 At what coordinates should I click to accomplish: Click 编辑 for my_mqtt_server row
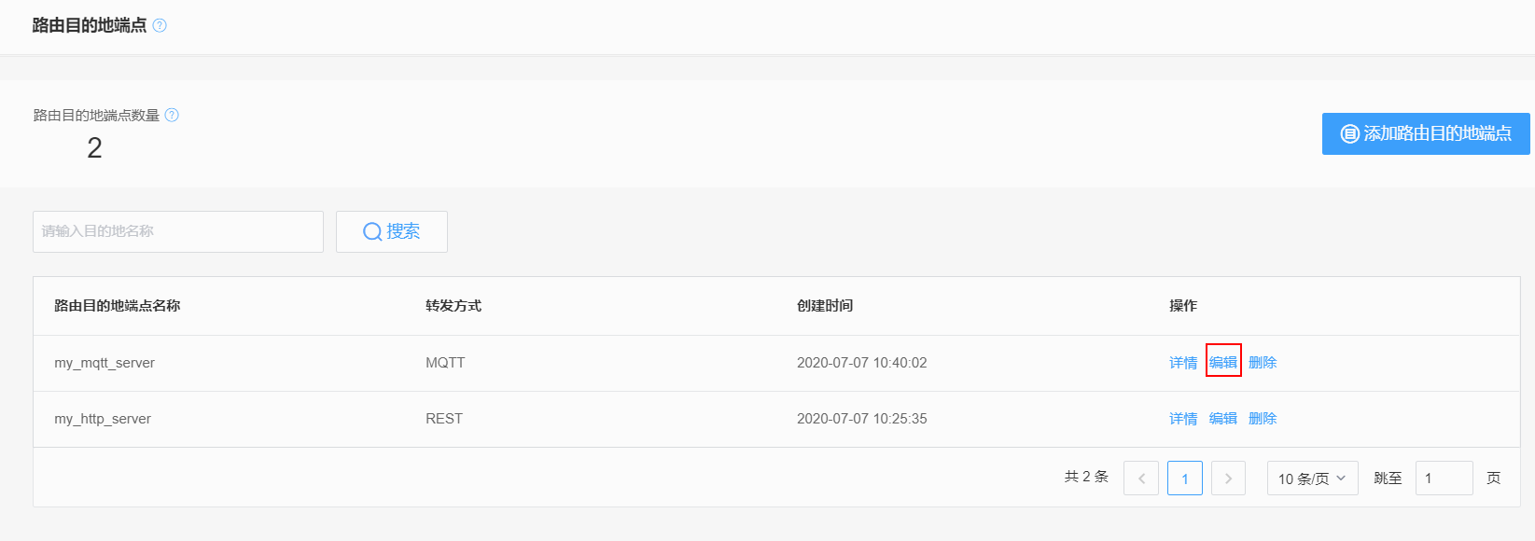[1223, 362]
